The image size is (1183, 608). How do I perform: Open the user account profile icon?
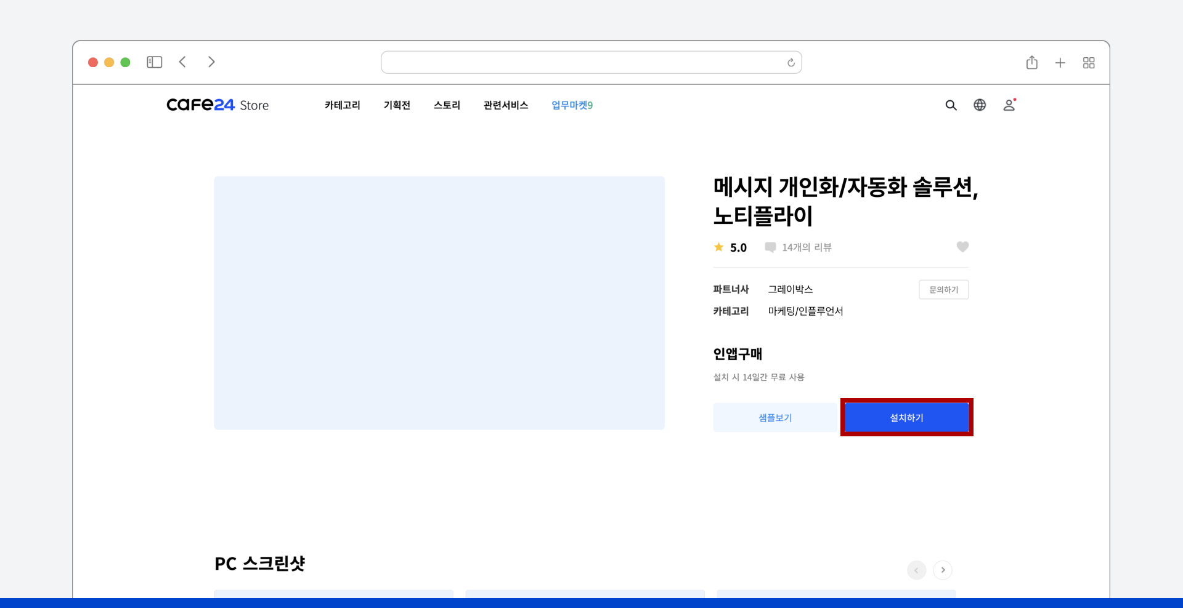click(1009, 105)
